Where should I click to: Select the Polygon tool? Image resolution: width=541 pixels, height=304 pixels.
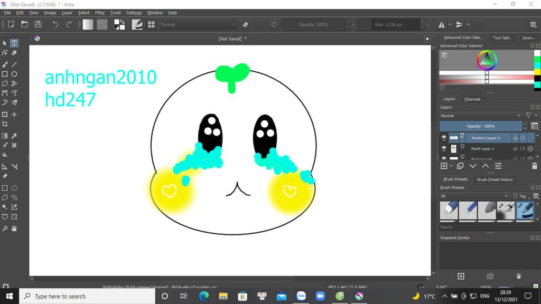(4, 83)
